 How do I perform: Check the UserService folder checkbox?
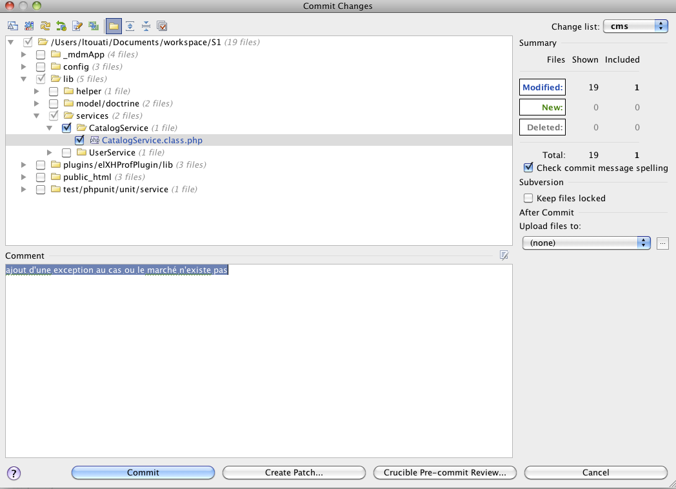[66, 153]
